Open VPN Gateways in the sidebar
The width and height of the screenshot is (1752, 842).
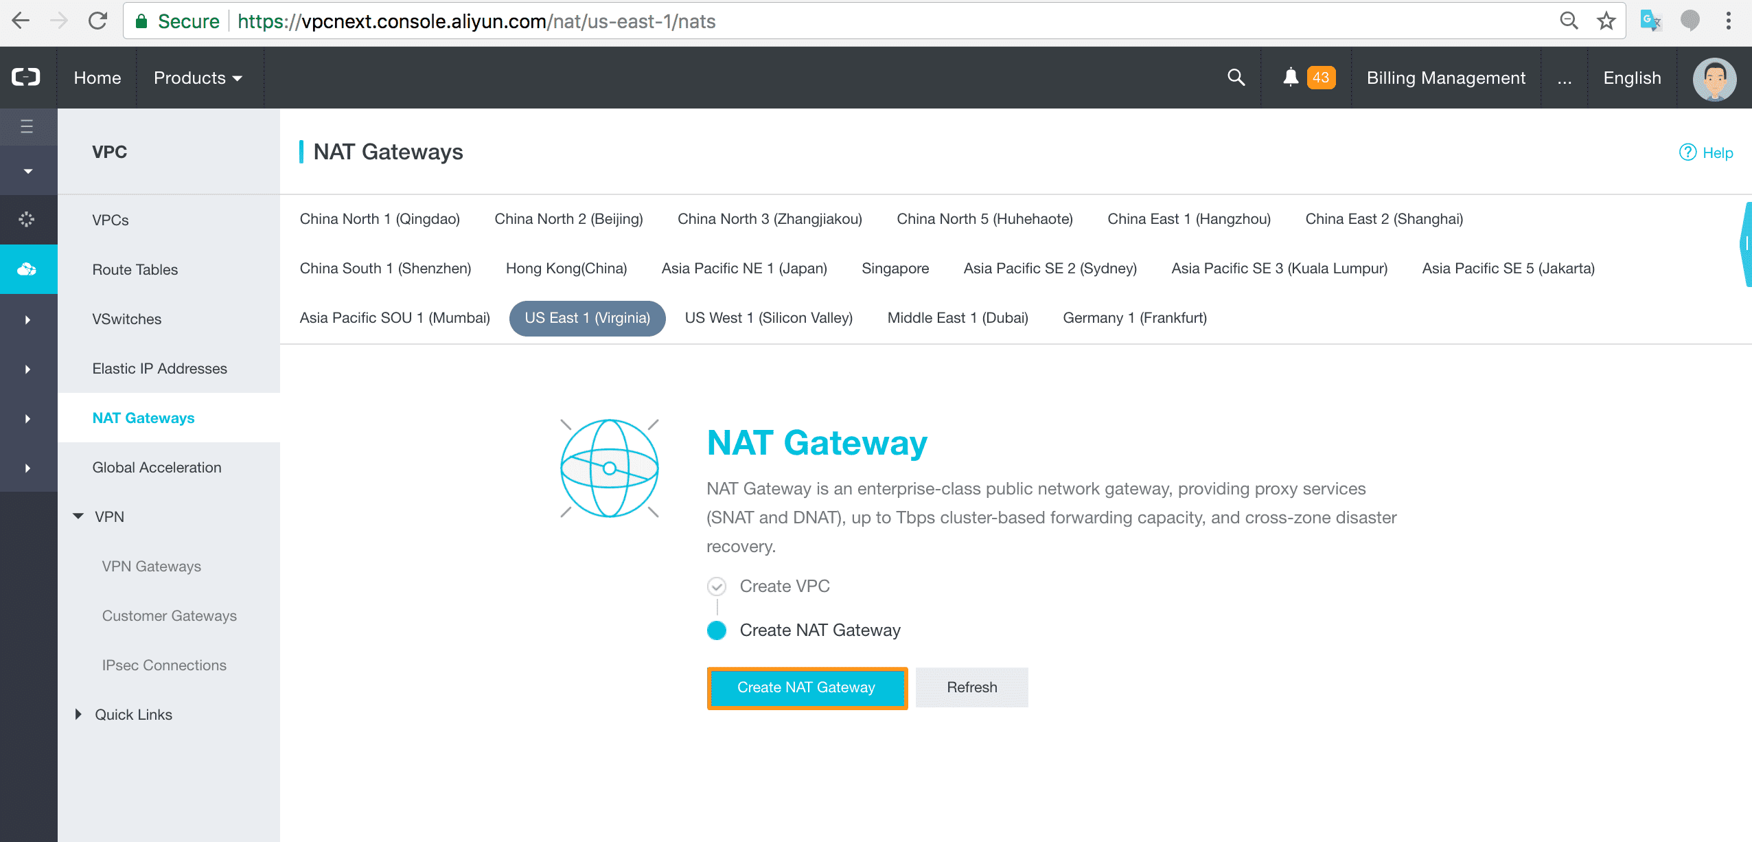coord(152,566)
